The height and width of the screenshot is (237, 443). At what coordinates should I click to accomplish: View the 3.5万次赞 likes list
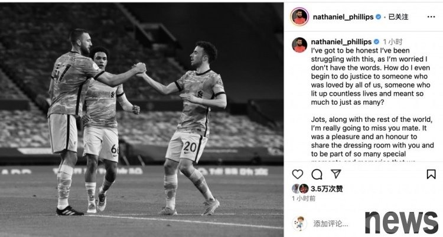[x=327, y=189]
